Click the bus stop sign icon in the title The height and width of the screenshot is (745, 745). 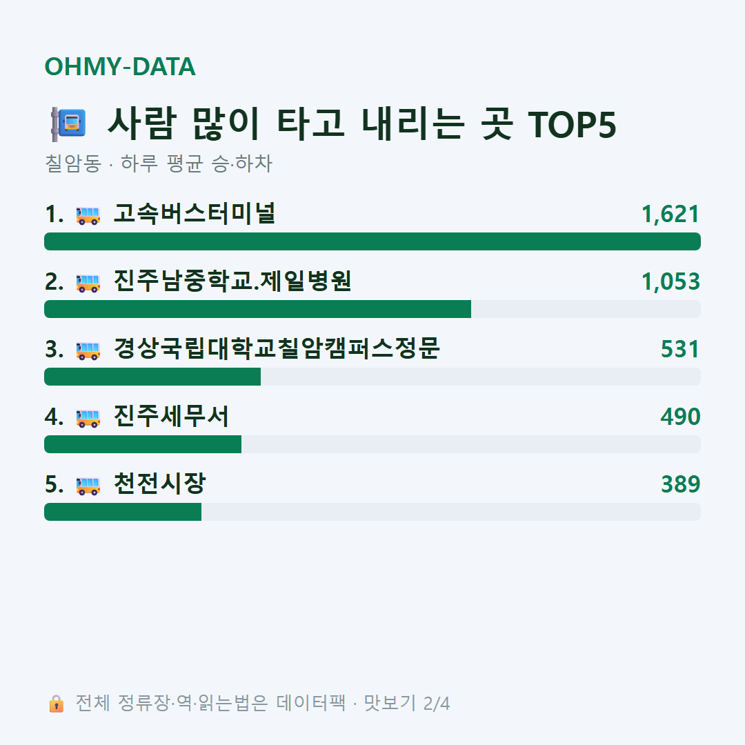pyautogui.click(x=69, y=124)
